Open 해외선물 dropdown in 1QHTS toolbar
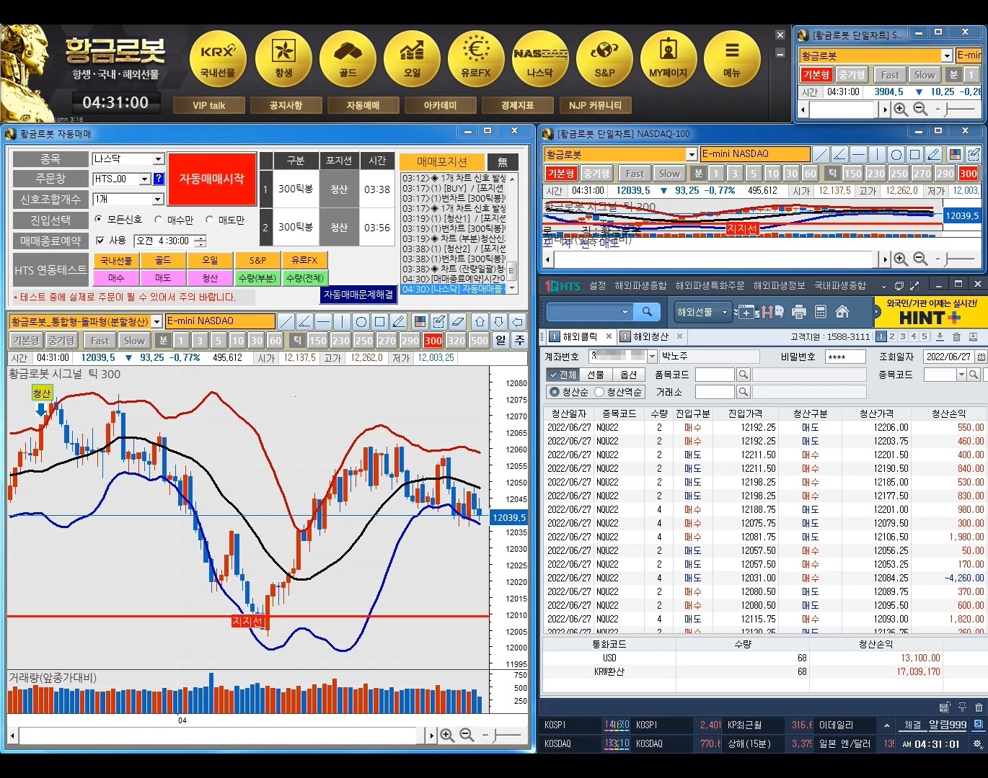Image resolution: width=988 pixels, height=778 pixels. (702, 312)
